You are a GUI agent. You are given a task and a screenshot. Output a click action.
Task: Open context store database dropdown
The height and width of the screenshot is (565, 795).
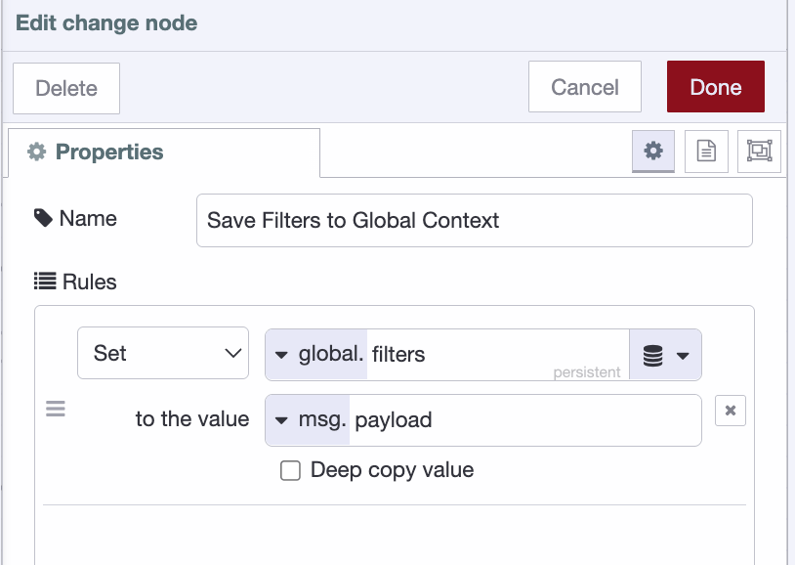tap(665, 355)
